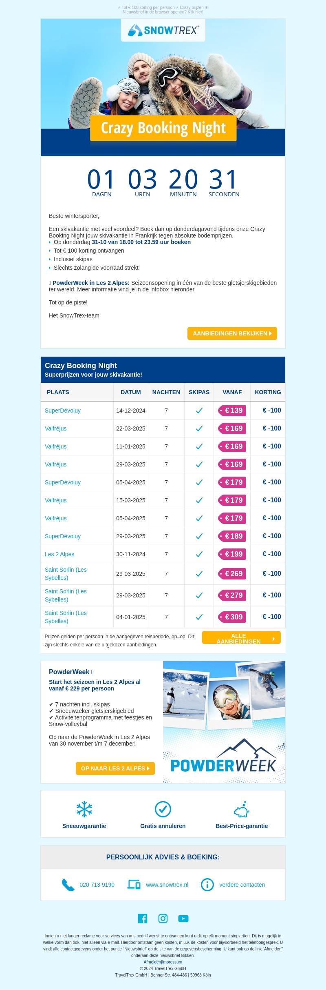The image size is (326, 990).
Task: Click the devices icon beside www.snowtrex.nl
Action: 134,884
